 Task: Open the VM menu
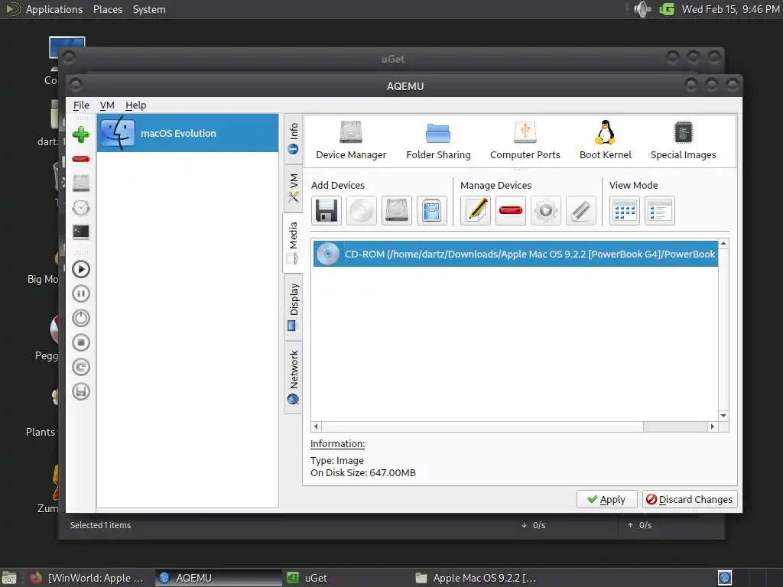click(107, 105)
